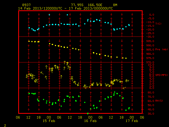Click the RH(%) humidity axis label
This screenshot has width=169, height=127.
point(159,101)
